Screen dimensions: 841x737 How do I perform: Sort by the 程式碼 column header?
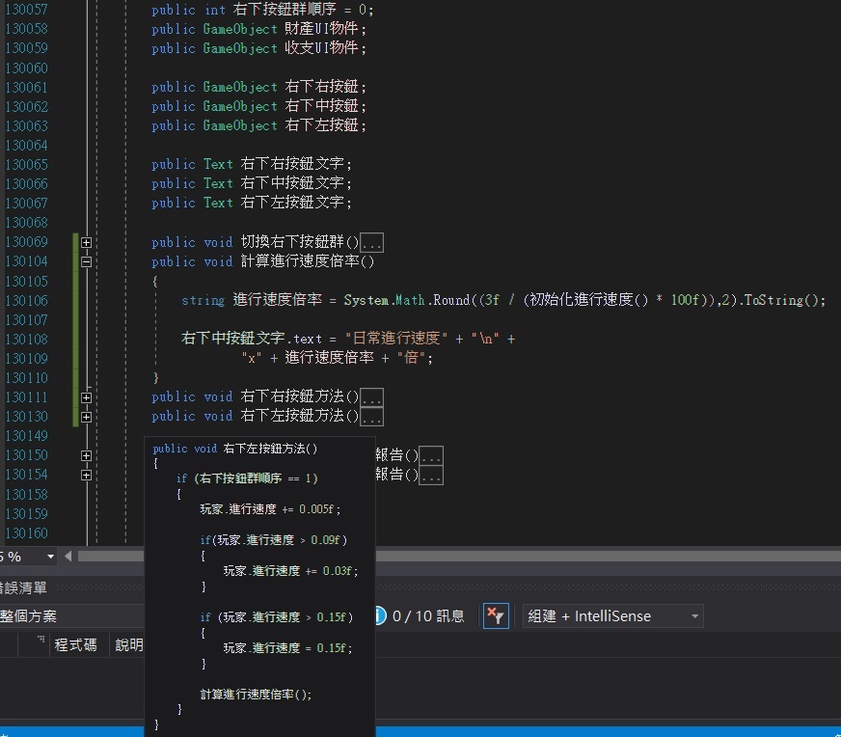click(x=75, y=644)
